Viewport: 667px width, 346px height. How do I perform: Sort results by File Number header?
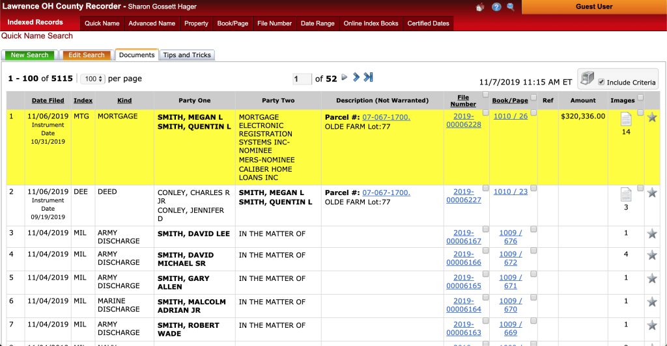tap(463, 101)
